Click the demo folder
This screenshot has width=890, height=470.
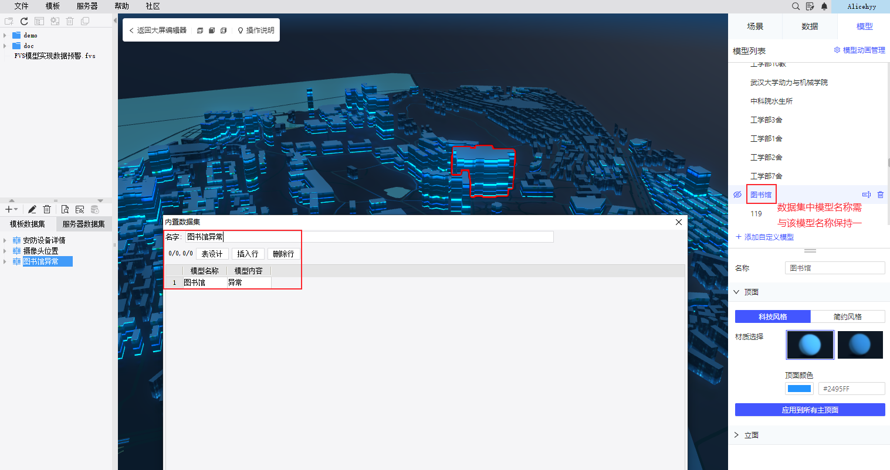(x=25, y=35)
